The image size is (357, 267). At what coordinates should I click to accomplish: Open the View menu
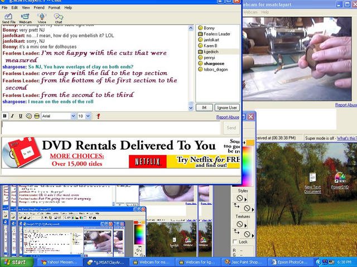click(x=26, y=7)
